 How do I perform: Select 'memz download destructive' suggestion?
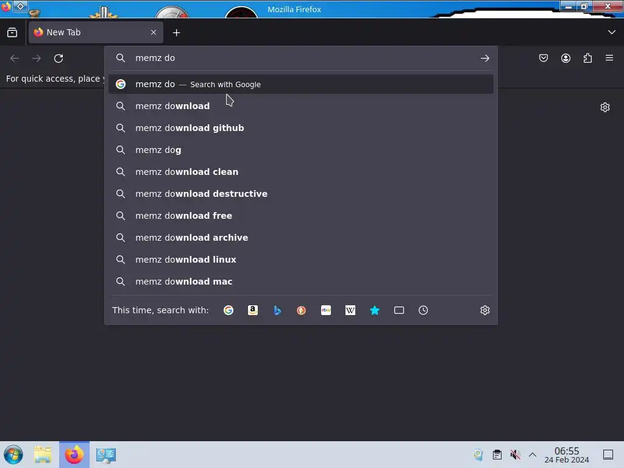301,193
